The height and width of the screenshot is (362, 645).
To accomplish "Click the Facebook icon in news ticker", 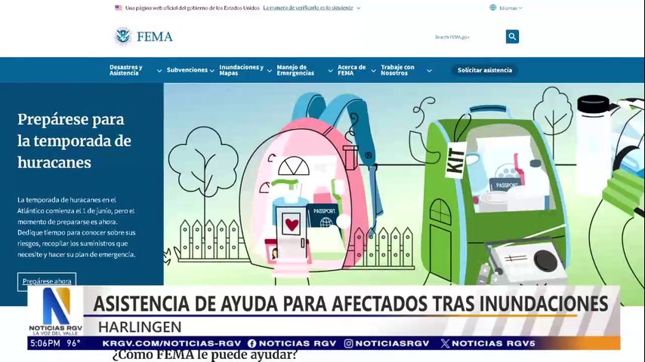I will click(x=252, y=343).
